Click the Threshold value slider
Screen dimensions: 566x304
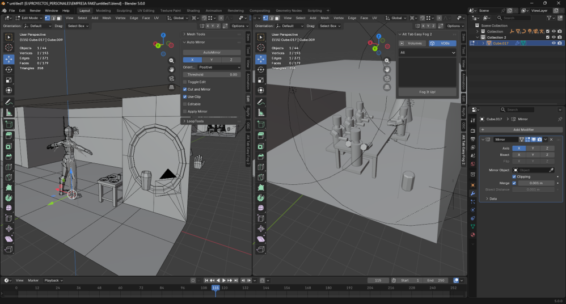(212, 74)
